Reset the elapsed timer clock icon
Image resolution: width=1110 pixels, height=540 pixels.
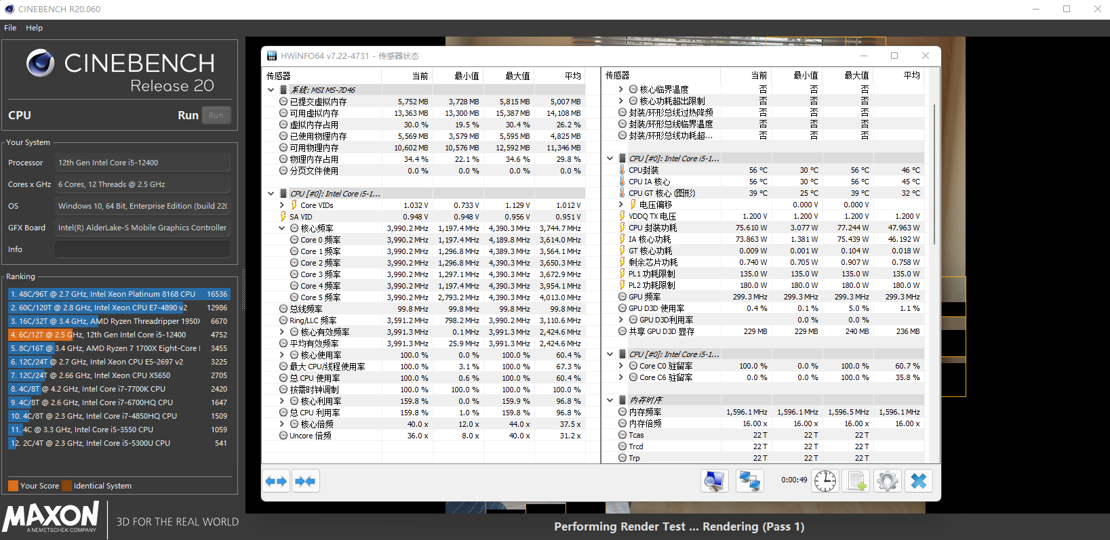(x=825, y=481)
